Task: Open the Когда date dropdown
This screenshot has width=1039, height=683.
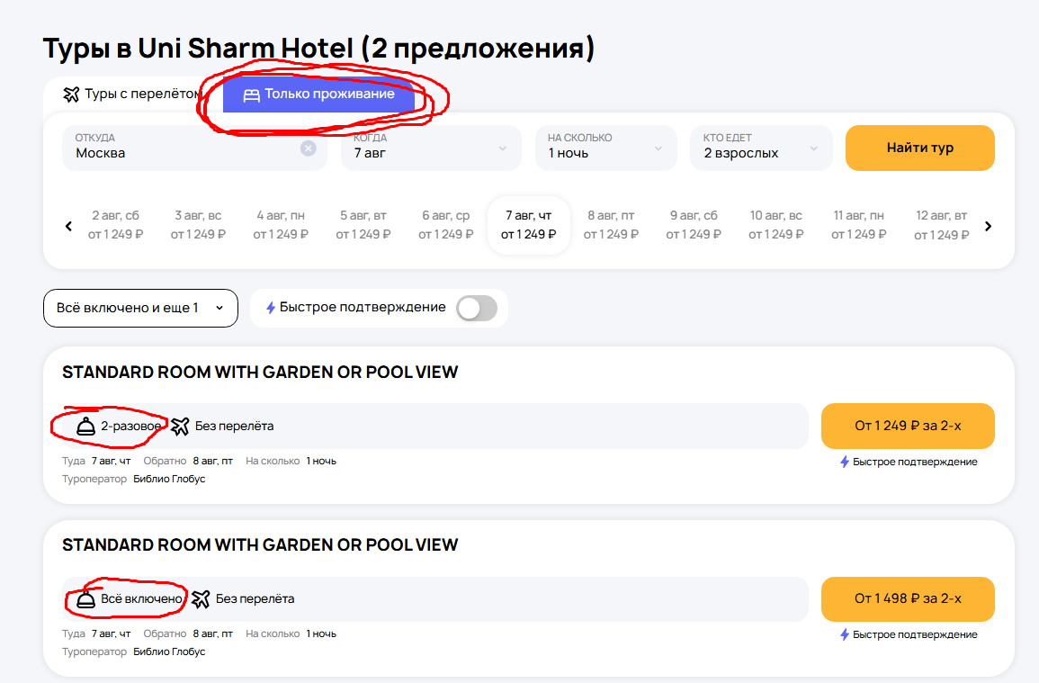Action: [x=430, y=148]
